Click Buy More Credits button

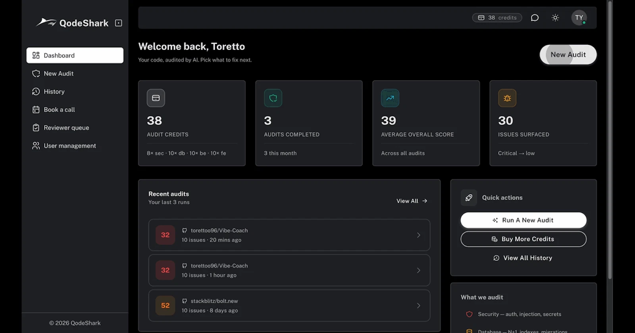click(x=523, y=239)
